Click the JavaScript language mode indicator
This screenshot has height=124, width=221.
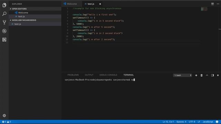pyautogui.click(x=208, y=122)
